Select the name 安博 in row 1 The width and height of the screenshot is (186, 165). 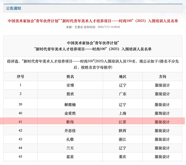point(70,85)
